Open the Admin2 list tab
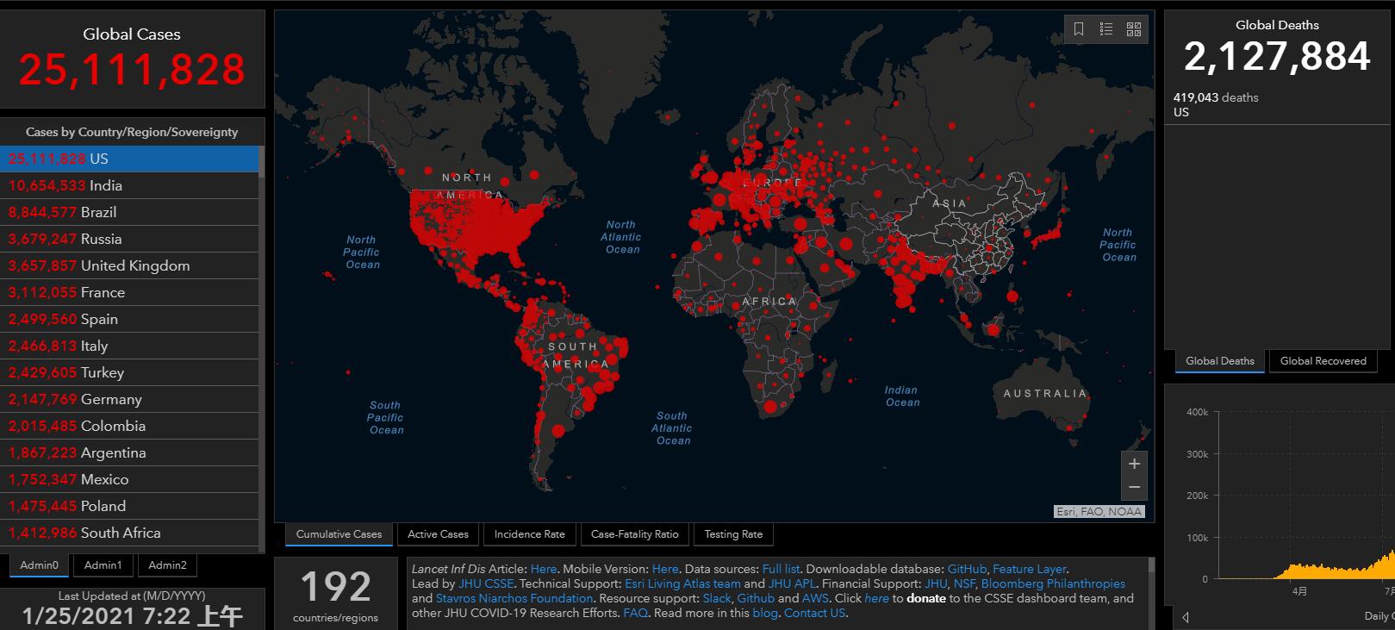 coord(167,565)
